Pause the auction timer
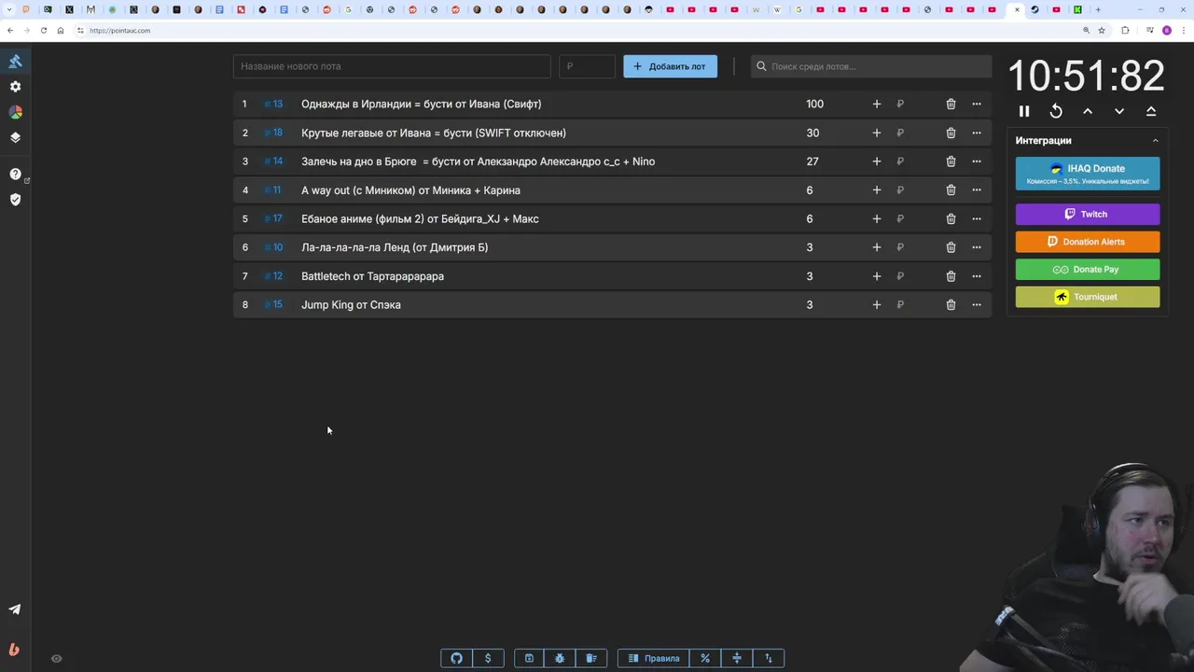The image size is (1194, 672). point(1024,111)
